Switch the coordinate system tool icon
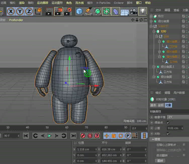The width and height of the screenshot is (189, 164). click(x=38, y=11)
